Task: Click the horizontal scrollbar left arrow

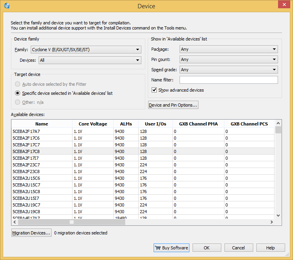Action: [15, 222]
